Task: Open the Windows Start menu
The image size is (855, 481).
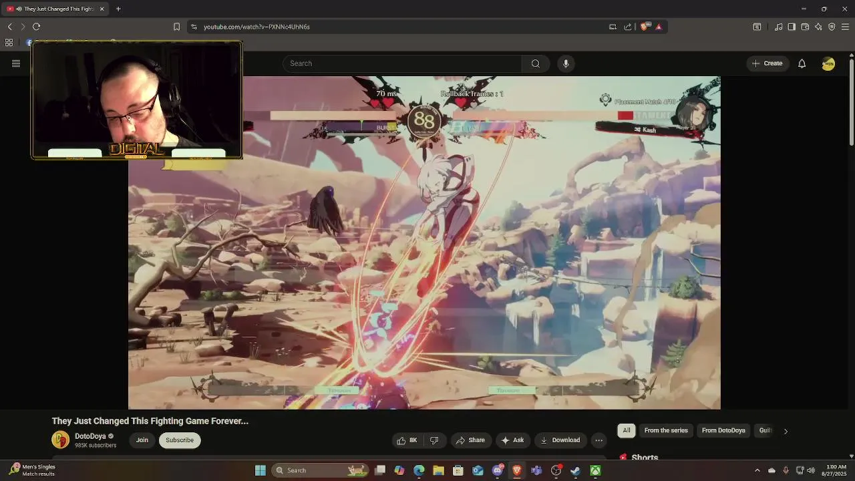Action: pyautogui.click(x=261, y=470)
